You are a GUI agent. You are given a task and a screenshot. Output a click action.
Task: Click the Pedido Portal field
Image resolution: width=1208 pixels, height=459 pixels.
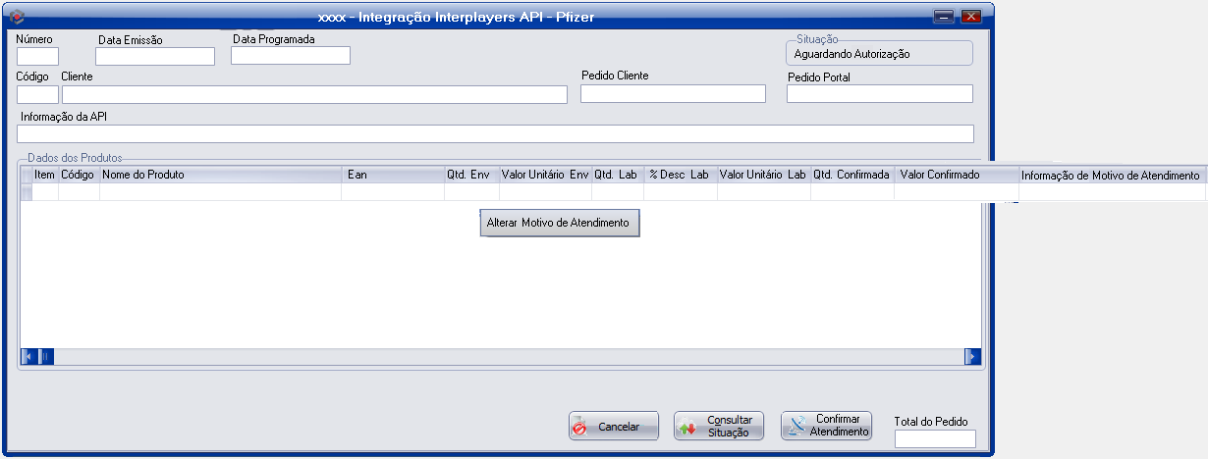pos(879,93)
